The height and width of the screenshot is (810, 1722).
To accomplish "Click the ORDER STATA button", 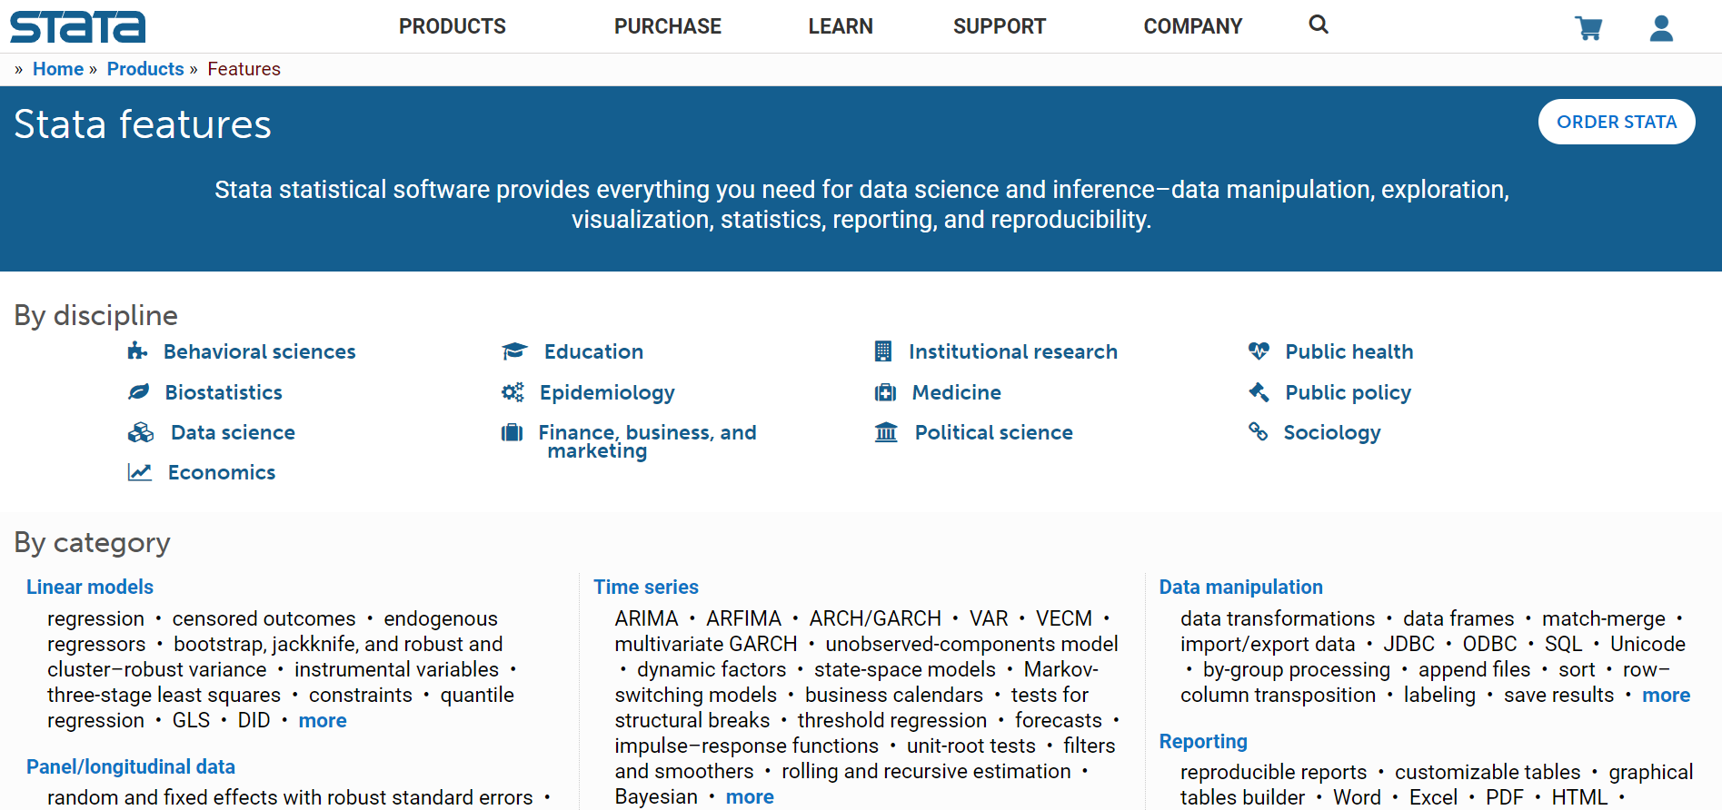I will [x=1617, y=122].
